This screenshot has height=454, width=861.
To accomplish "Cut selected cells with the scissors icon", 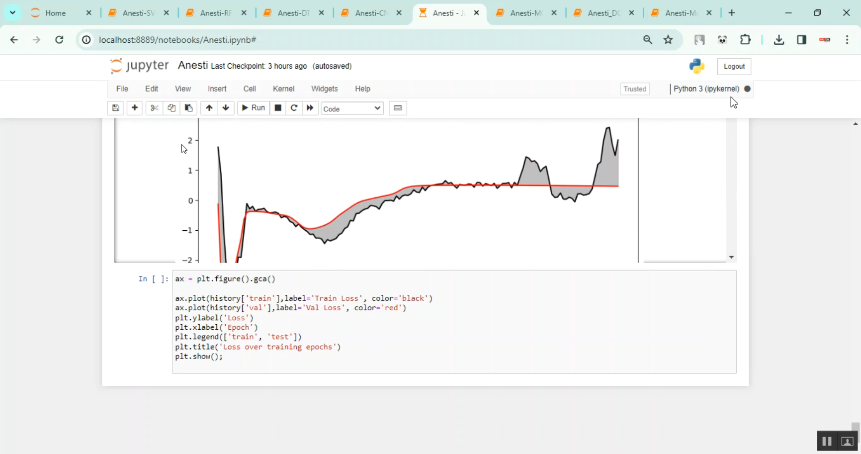I will (x=154, y=108).
